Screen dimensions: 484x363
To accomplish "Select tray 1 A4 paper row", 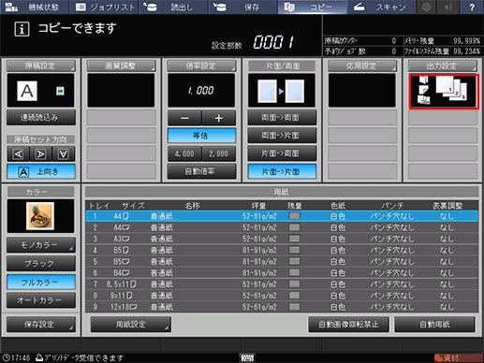I will coord(282,216).
